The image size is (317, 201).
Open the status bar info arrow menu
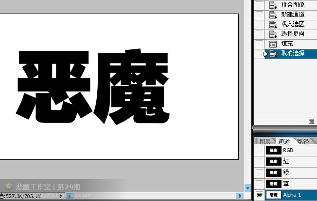click(61, 196)
